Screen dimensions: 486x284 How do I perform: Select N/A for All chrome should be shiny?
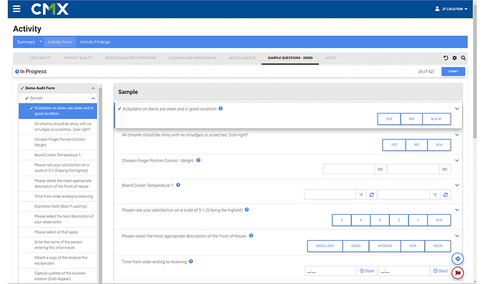coord(439,145)
